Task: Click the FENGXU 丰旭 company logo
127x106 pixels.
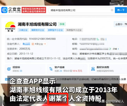Action: pyautogui.click(x=10, y=27)
